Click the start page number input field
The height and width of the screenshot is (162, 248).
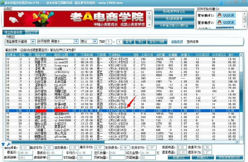[109, 42]
